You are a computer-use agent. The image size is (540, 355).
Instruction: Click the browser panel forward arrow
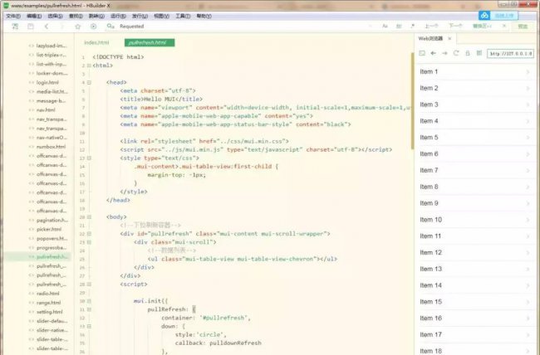[x=444, y=53]
